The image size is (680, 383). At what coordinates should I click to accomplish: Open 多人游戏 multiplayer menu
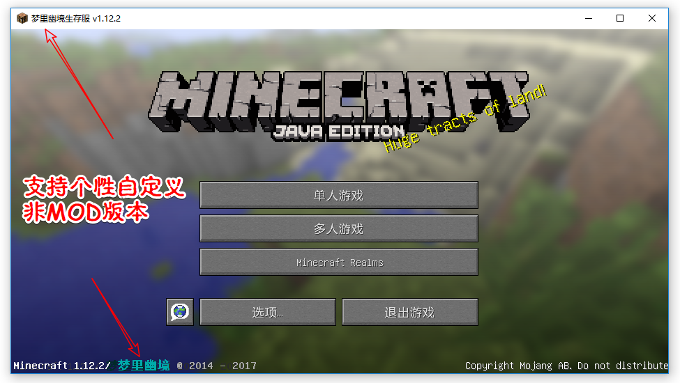click(x=339, y=228)
